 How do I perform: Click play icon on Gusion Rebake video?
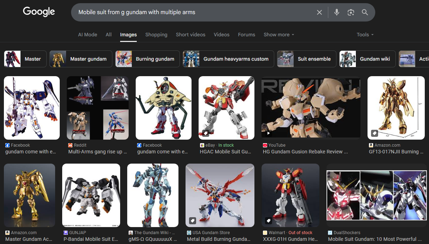[x=268, y=133]
